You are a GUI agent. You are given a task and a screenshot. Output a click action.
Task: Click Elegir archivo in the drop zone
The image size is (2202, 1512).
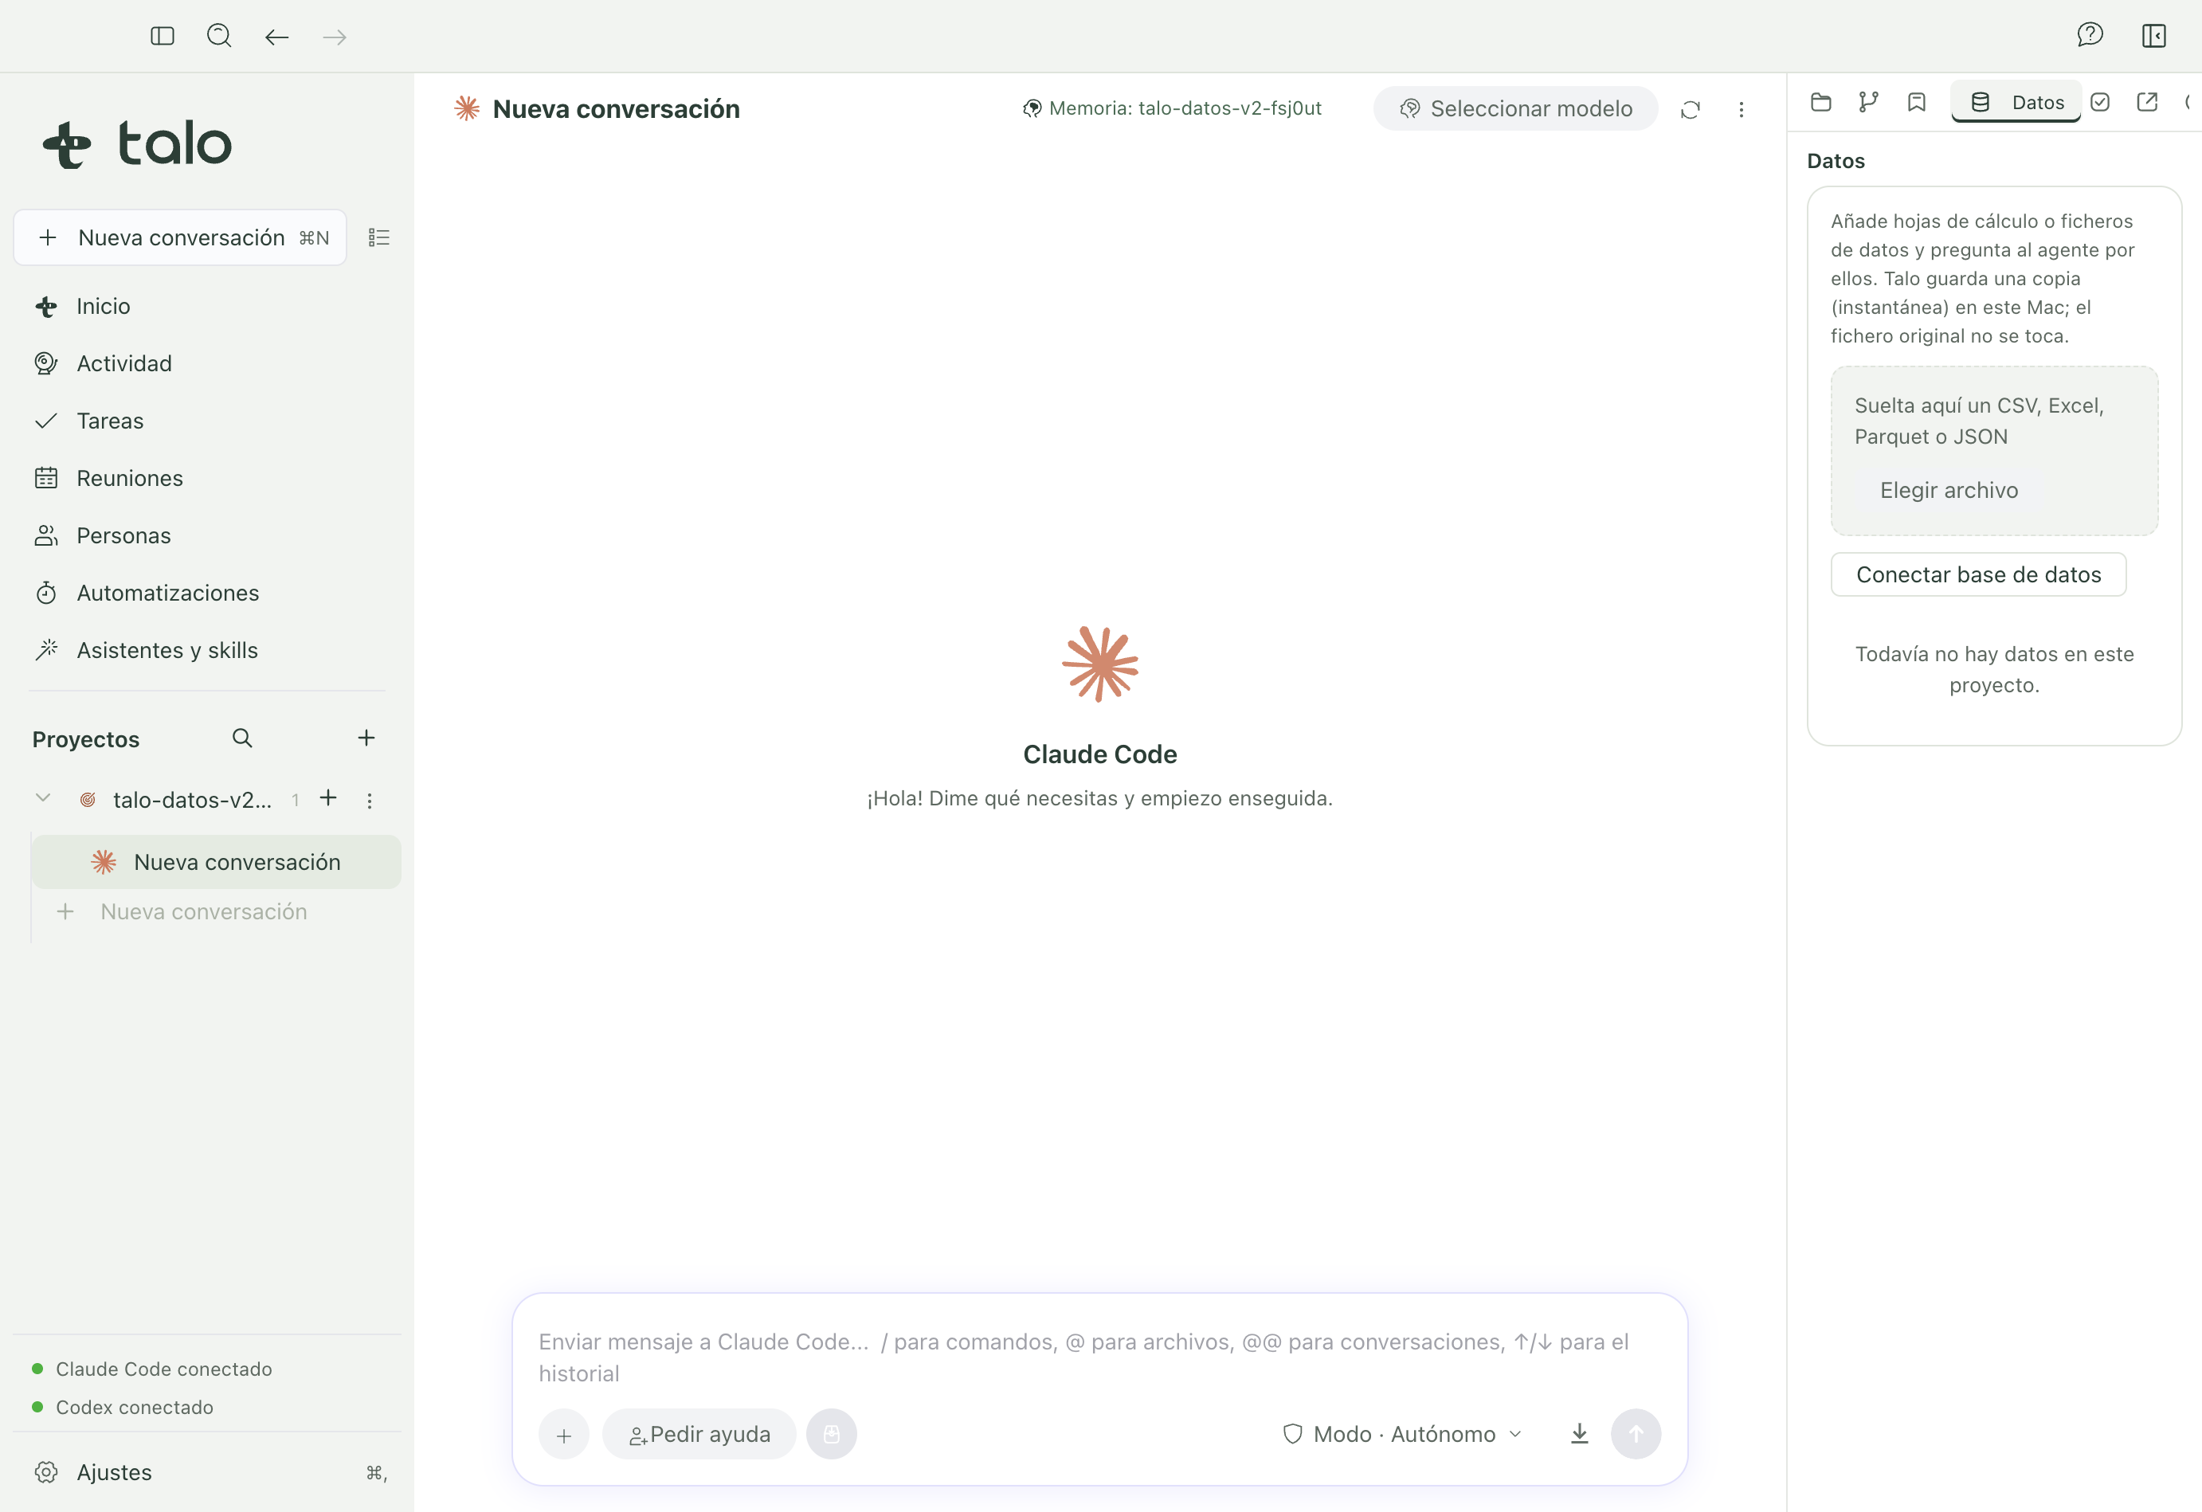point(1948,490)
